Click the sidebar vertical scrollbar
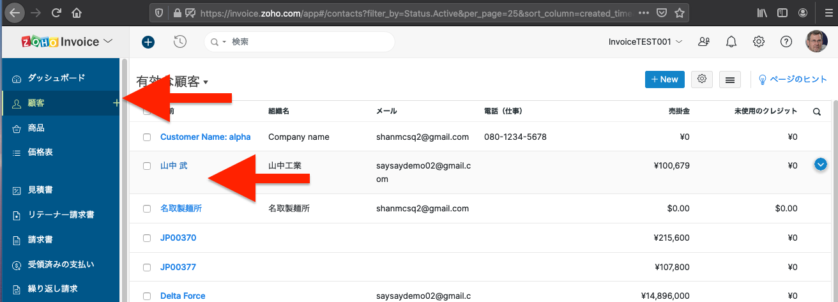 click(x=125, y=192)
